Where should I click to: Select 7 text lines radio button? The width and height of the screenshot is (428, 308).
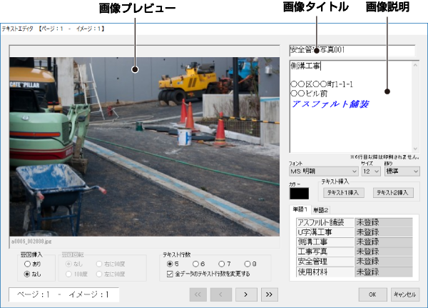222,264
